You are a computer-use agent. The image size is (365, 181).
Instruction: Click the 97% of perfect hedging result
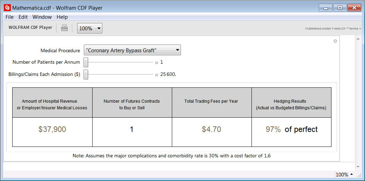[291, 129]
